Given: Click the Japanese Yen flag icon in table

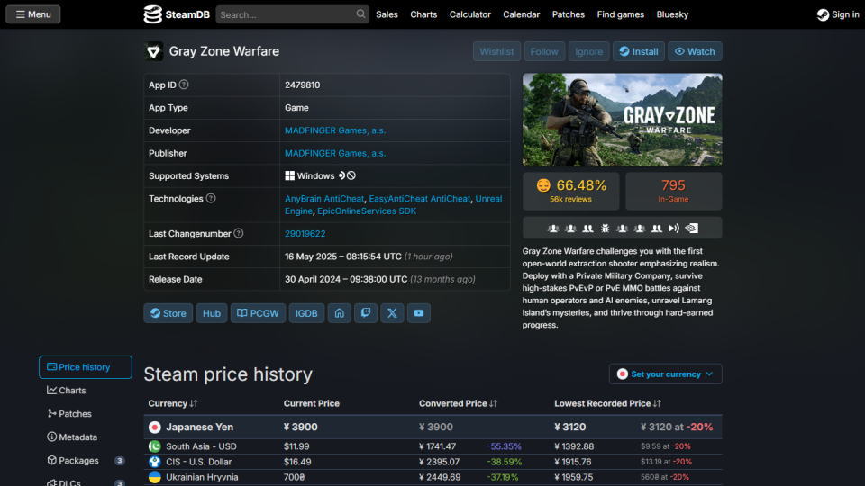Looking at the screenshot, I should coord(154,427).
